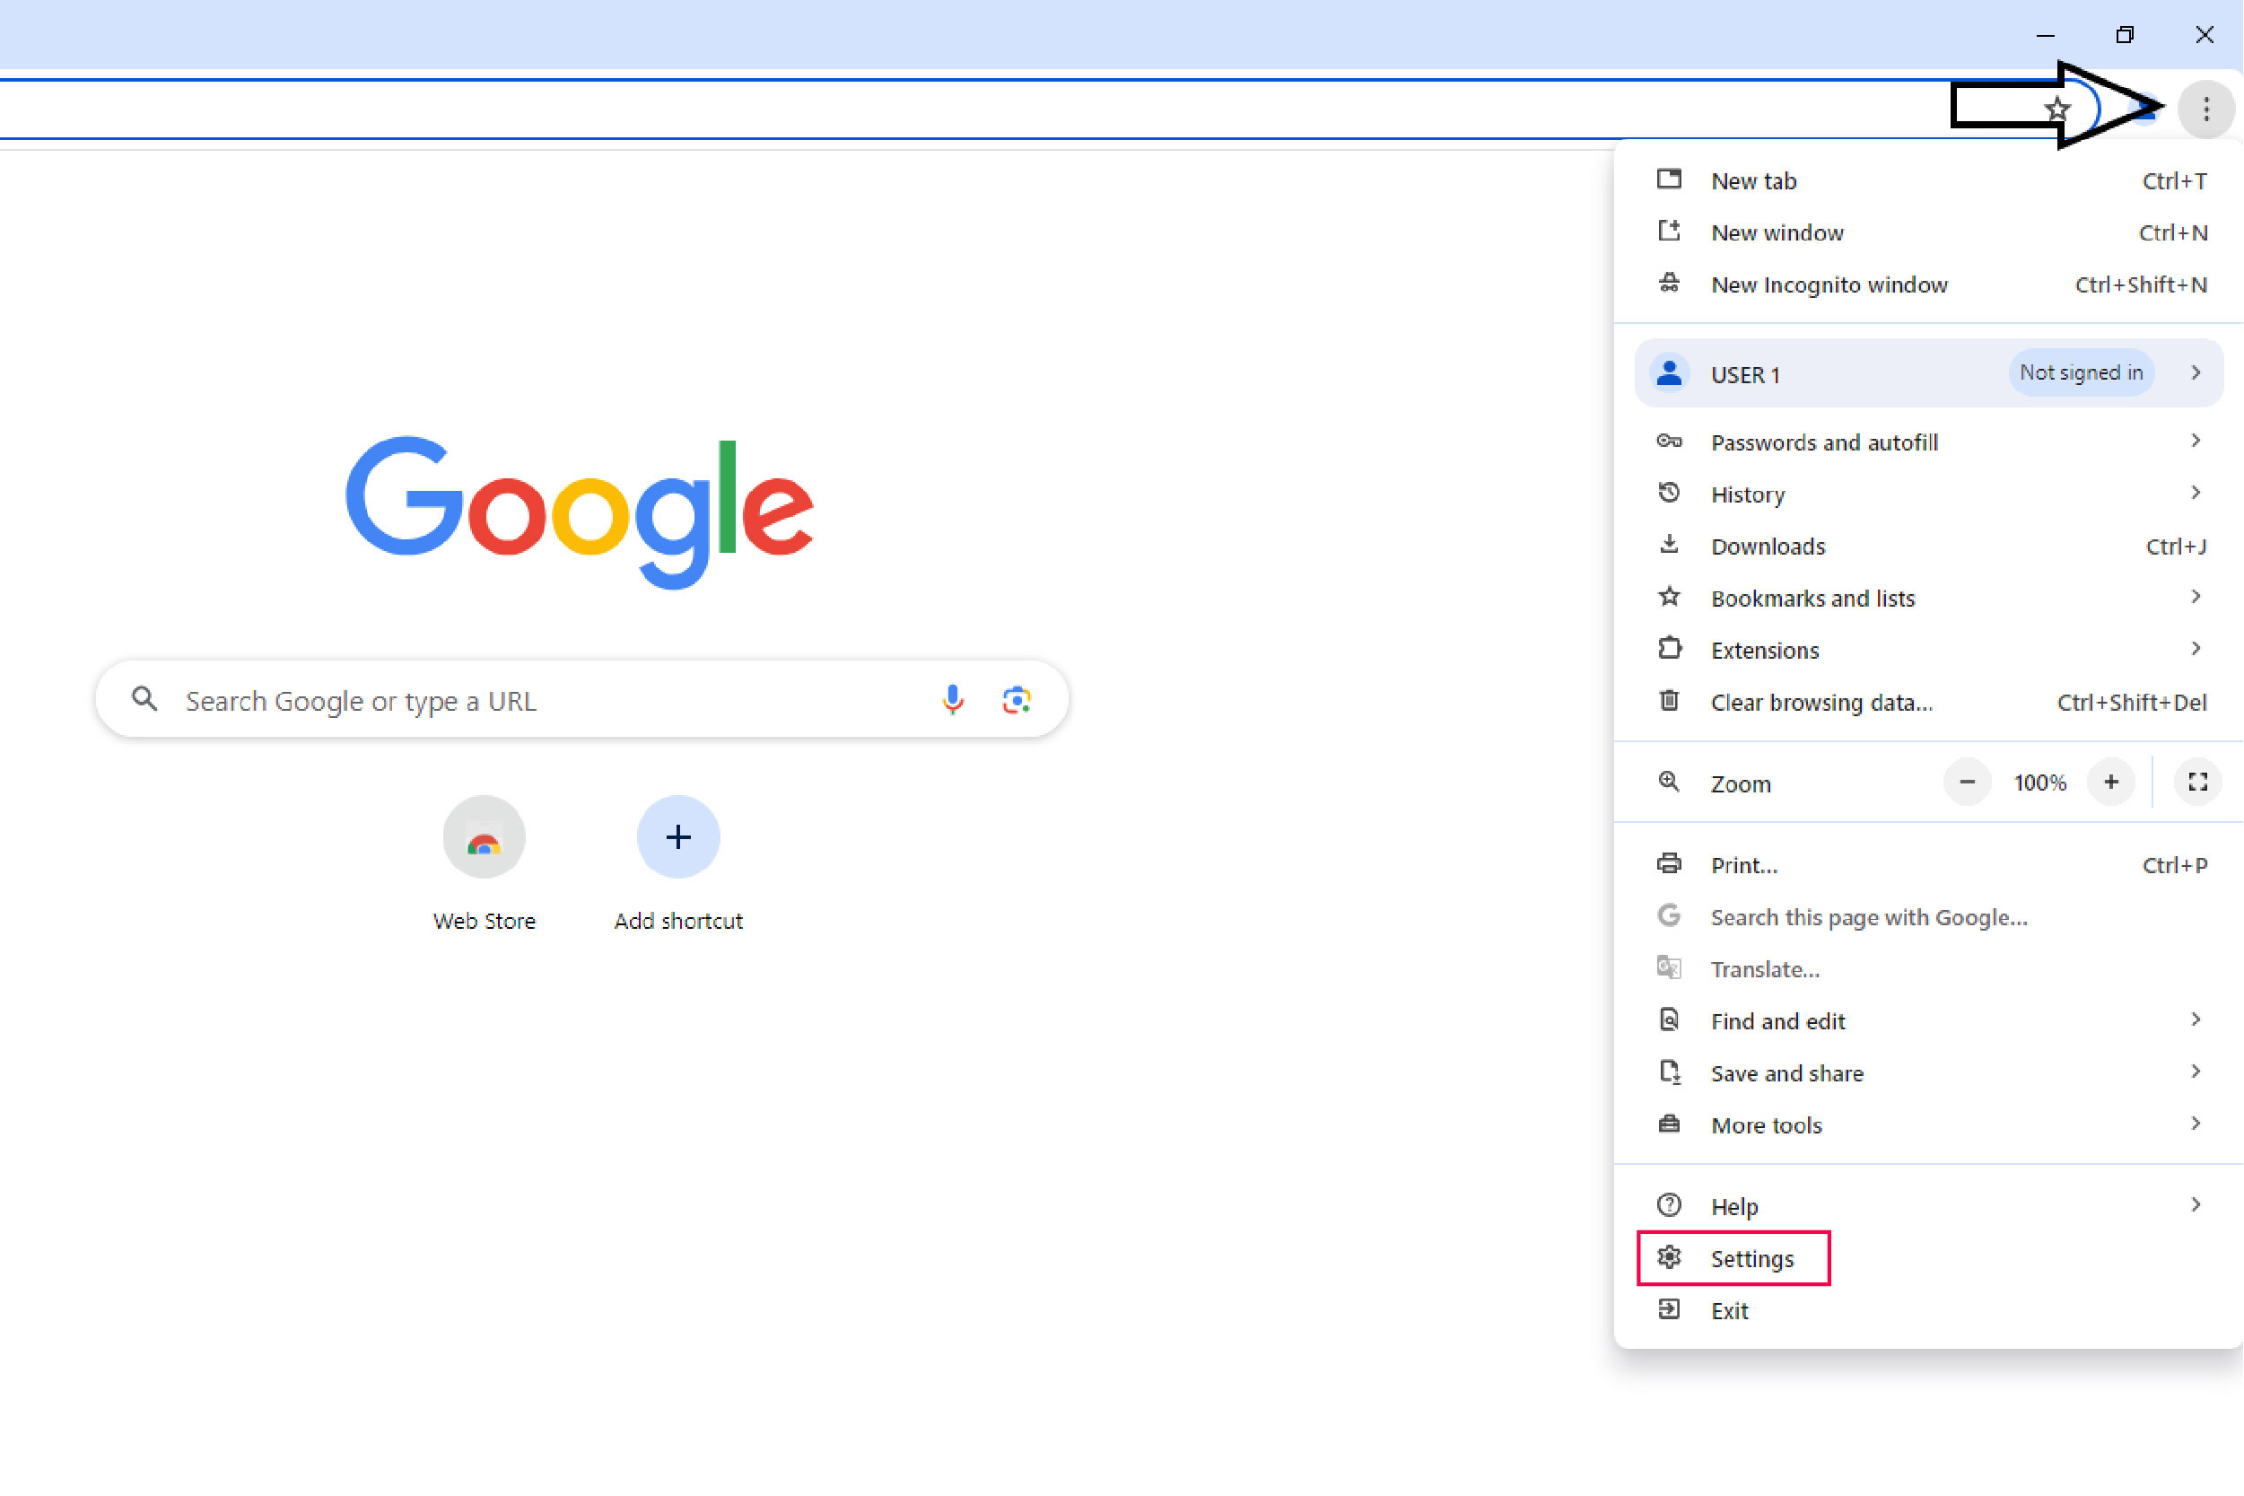Click the three-dot Chrome menu button

[2205, 109]
